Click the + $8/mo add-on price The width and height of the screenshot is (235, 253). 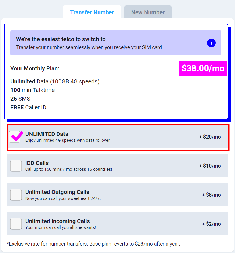click(x=211, y=195)
